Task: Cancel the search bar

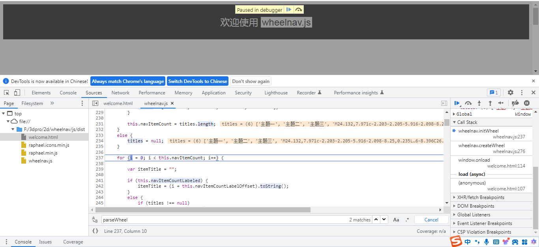Action: (x=431, y=220)
